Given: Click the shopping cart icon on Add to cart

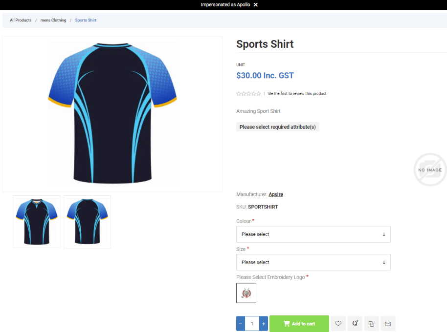Looking at the screenshot, I should (x=286, y=323).
